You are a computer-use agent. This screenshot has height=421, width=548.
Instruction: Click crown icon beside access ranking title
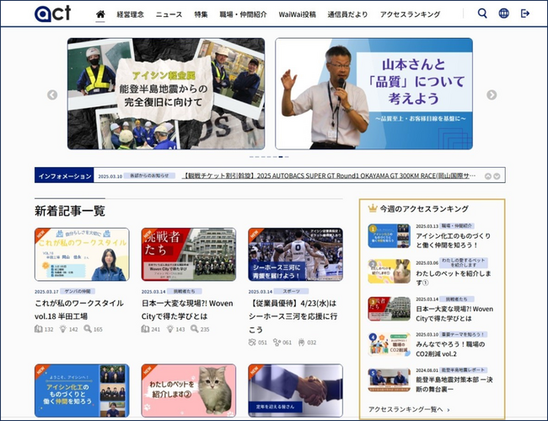(373, 208)
